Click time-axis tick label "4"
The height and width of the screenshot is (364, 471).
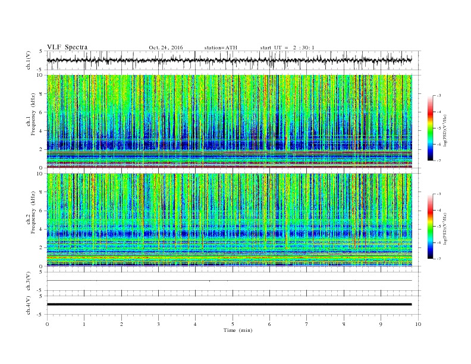[x=196, y=324]
